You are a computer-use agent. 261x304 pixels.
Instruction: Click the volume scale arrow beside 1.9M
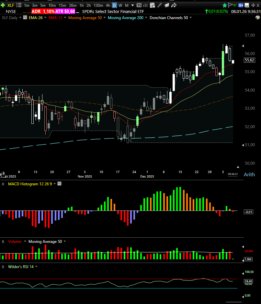click(243, 261)
